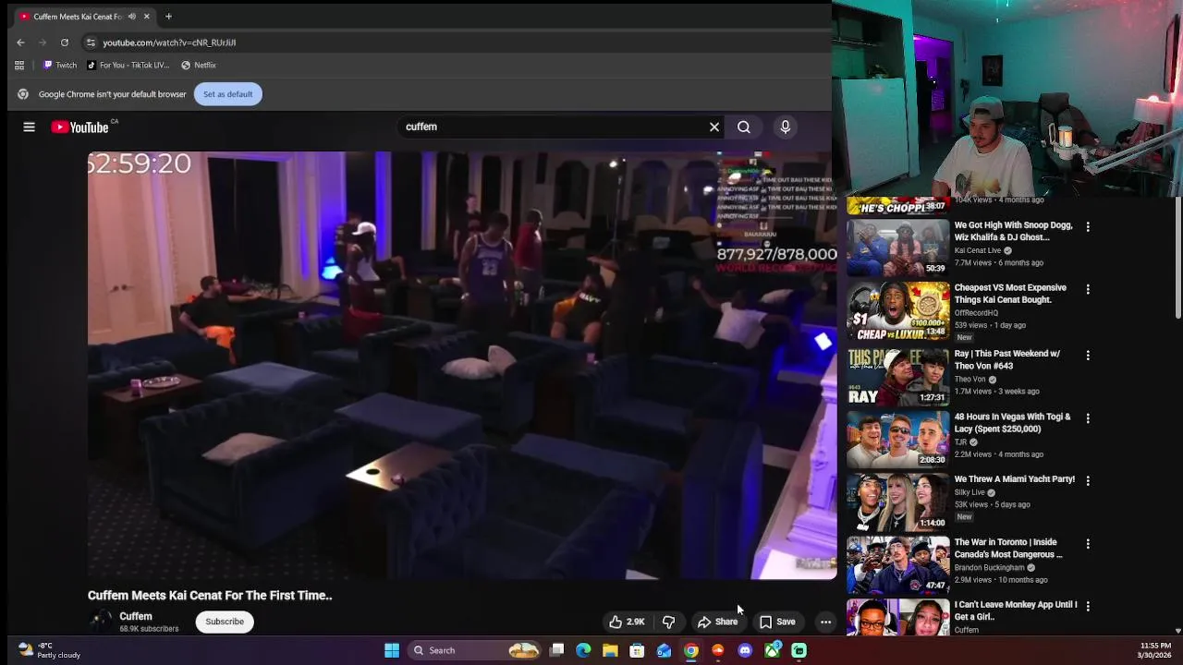Screen dimensions: 1183x665
Task: Open title We Threw A Miami Yacht Party!
Action: (x=1015, y=479)
